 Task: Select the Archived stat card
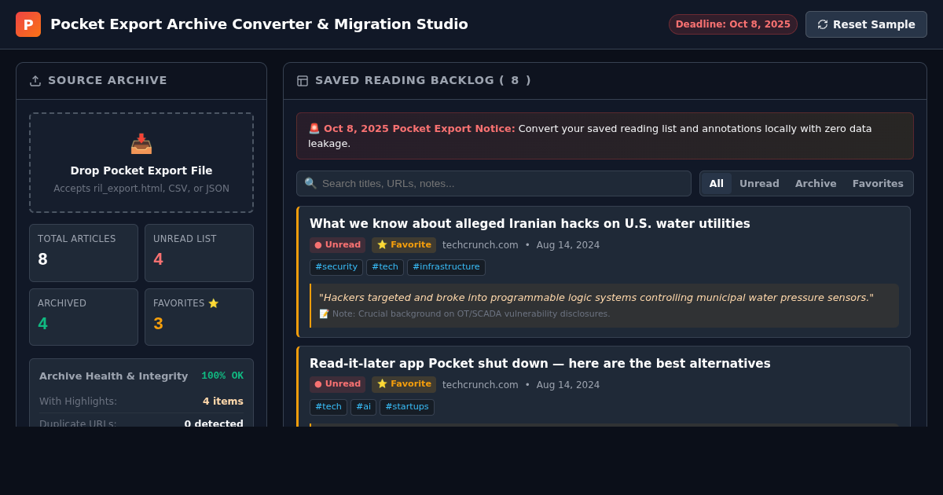[x=83, y=317]
